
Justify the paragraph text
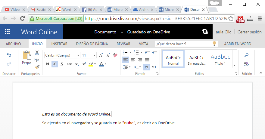[x=147, y=60]
